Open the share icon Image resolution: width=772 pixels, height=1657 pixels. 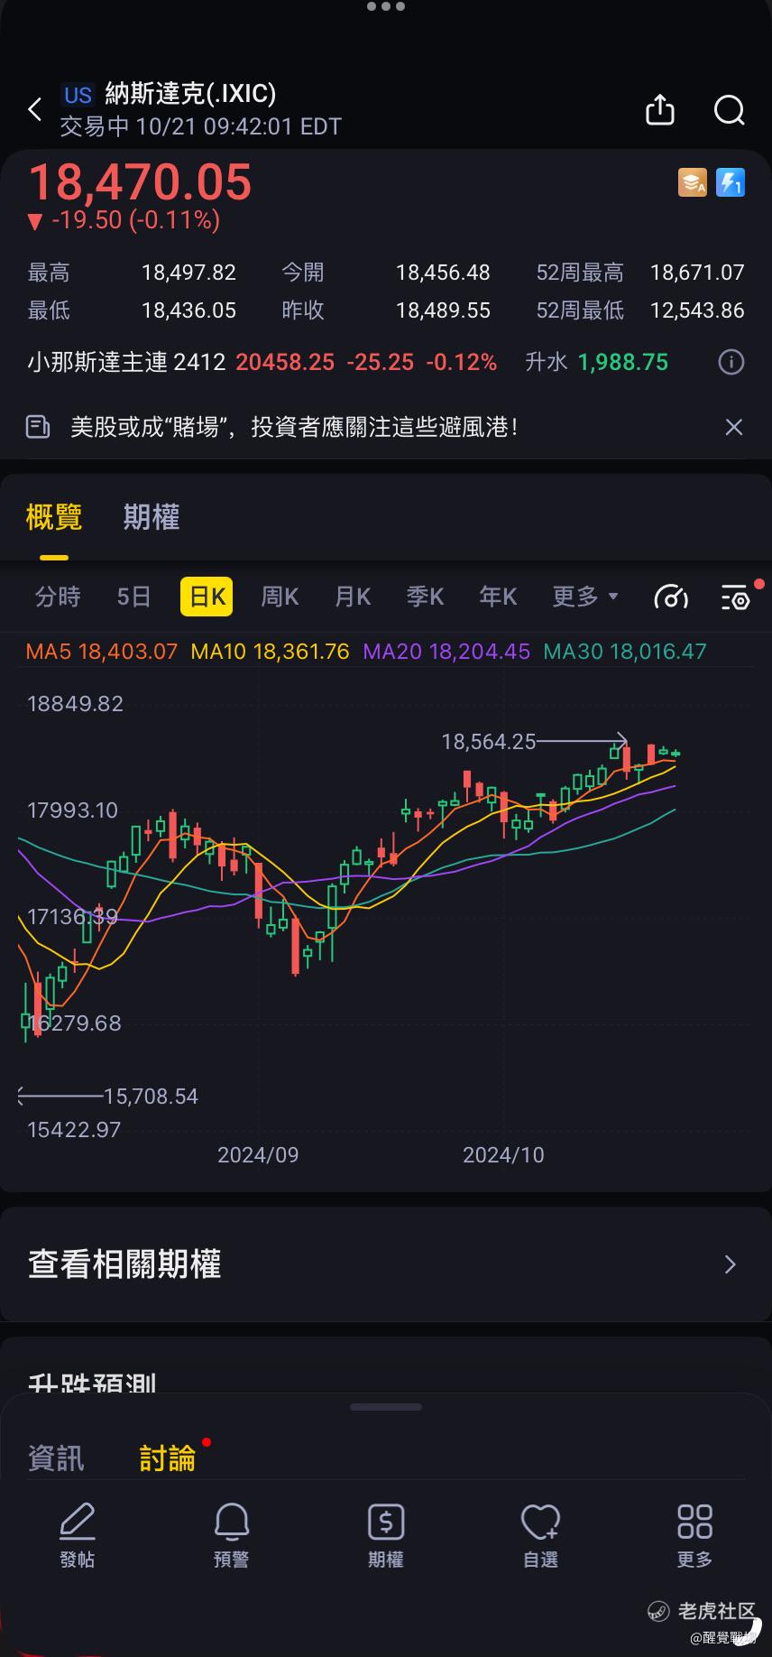660,110
